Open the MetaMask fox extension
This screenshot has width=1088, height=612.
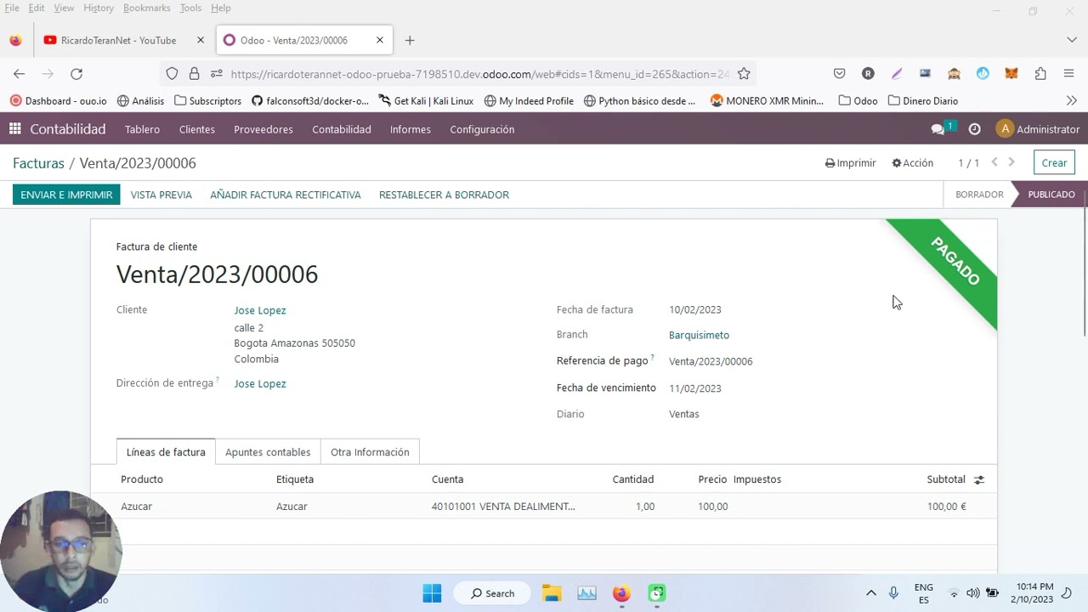click(x=1011, y=74)
